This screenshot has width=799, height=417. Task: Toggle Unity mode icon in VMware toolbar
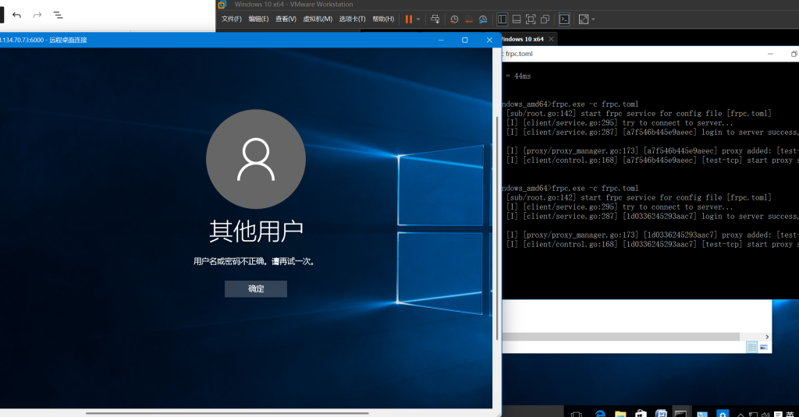[x=545, y=19]
